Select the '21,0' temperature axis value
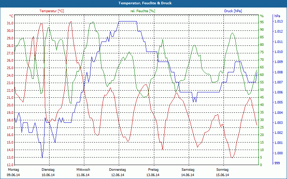 pos(10,98)
